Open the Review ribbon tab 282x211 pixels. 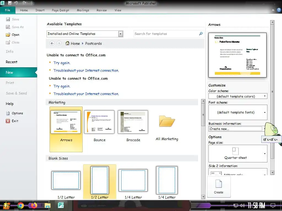click(102, 10)
